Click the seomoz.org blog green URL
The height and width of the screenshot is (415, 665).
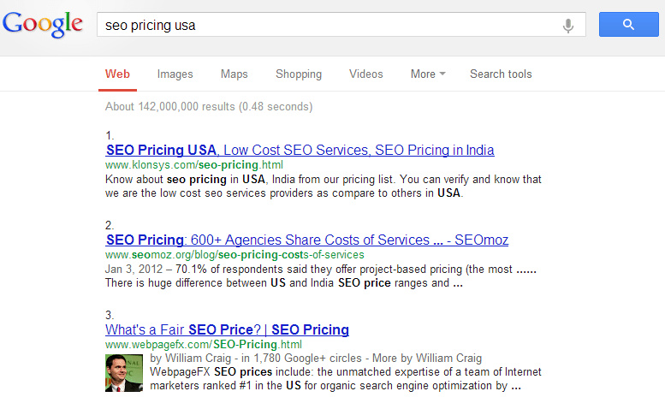(235, 255)
